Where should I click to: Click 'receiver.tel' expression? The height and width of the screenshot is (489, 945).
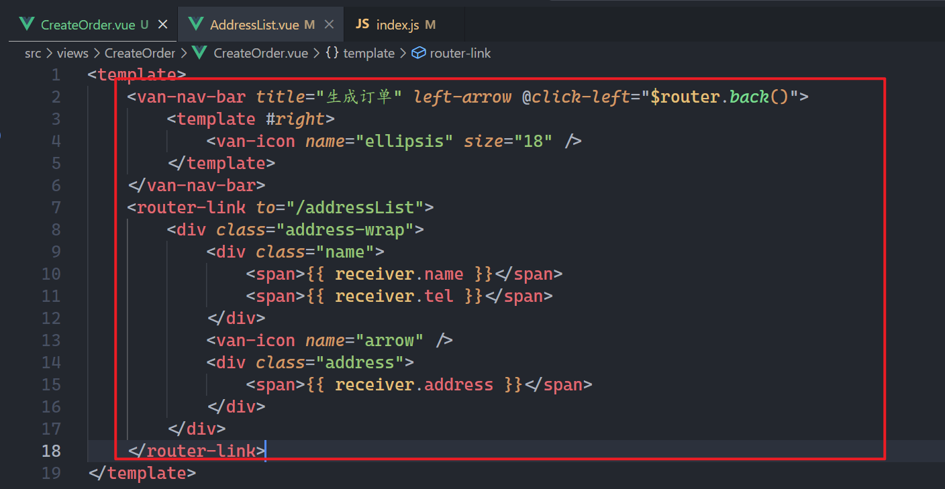pos(394,296)
